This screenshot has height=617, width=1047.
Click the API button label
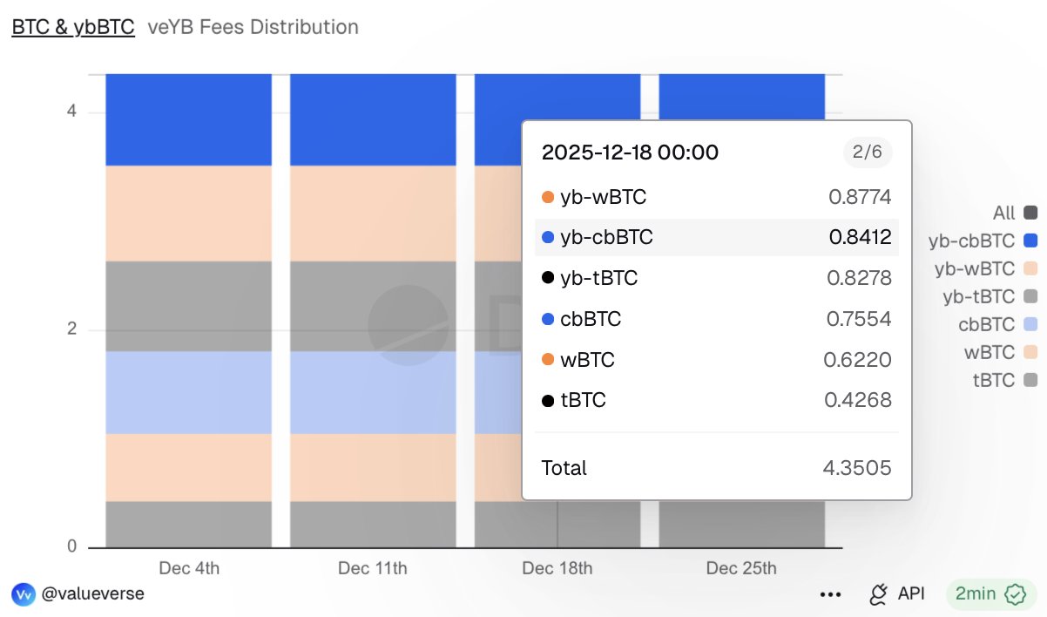(x=911, y=594)
